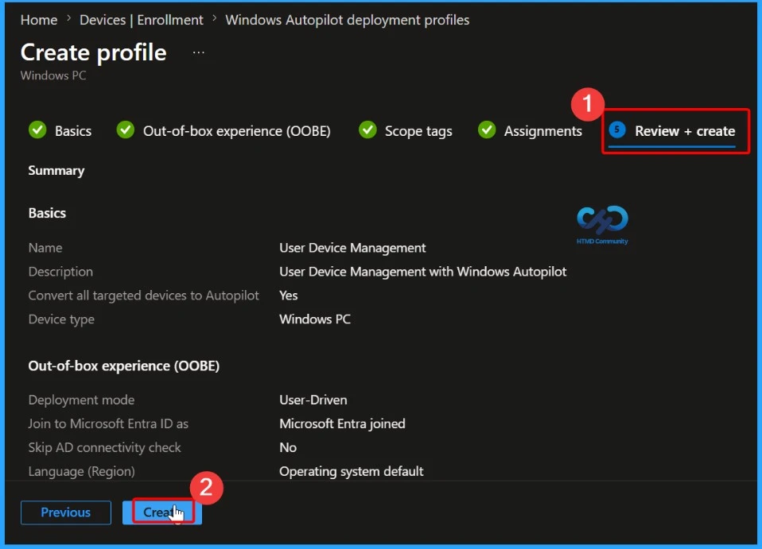Image resolution: width=762 pixels, height=549 pixels.
Task: Click the 'Device type' label
Action: [x=61, y=319]
